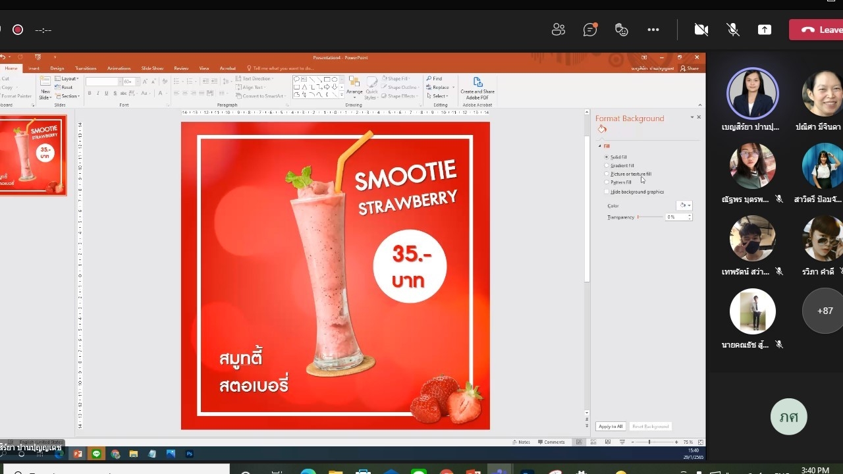843x474 pixels.
Task: Open the Insert ribbon tab
Action: click(34, 68)
